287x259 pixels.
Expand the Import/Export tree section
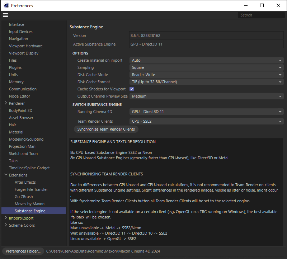tap(6, 218)
